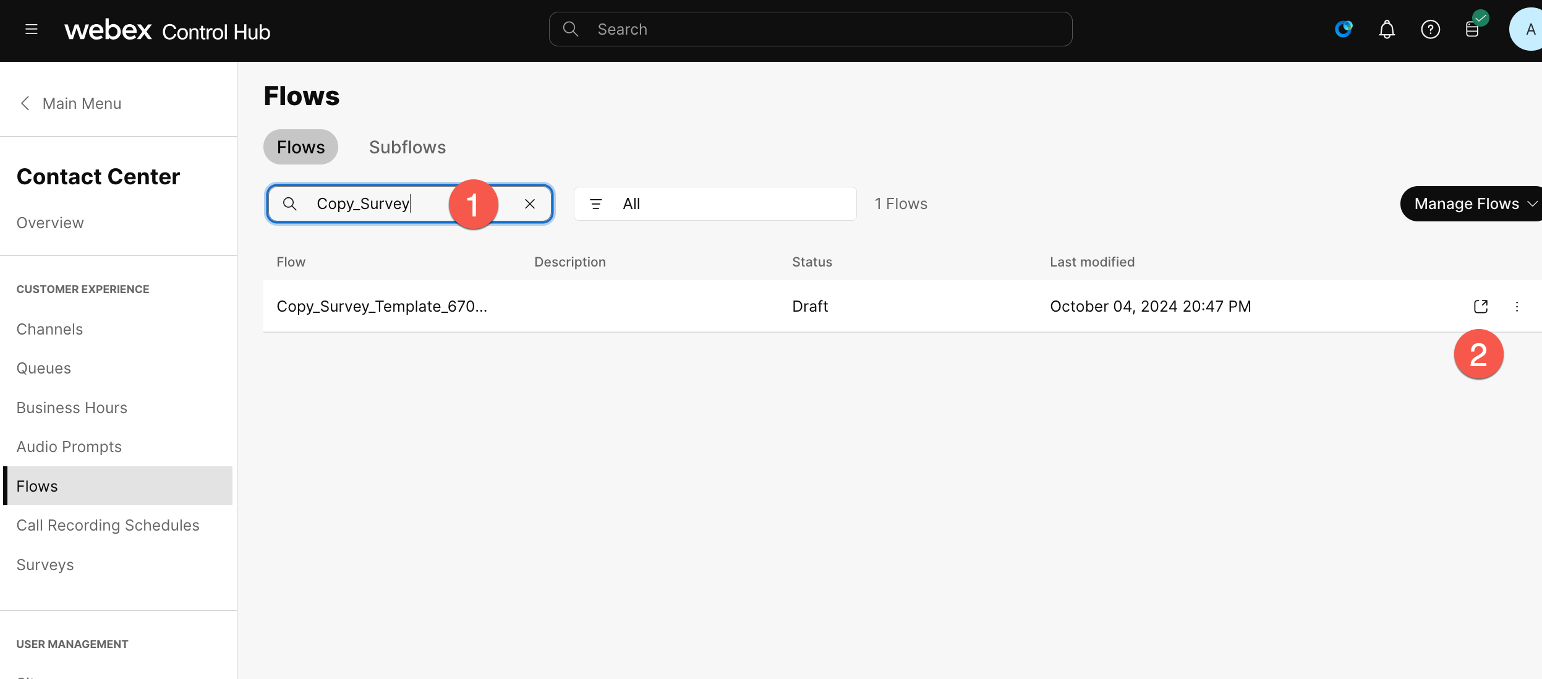The width and height of the screenshot is (1542, 679).
Task: Open the three-dot menu for Copy_Survey flow
Action: 1517,306
